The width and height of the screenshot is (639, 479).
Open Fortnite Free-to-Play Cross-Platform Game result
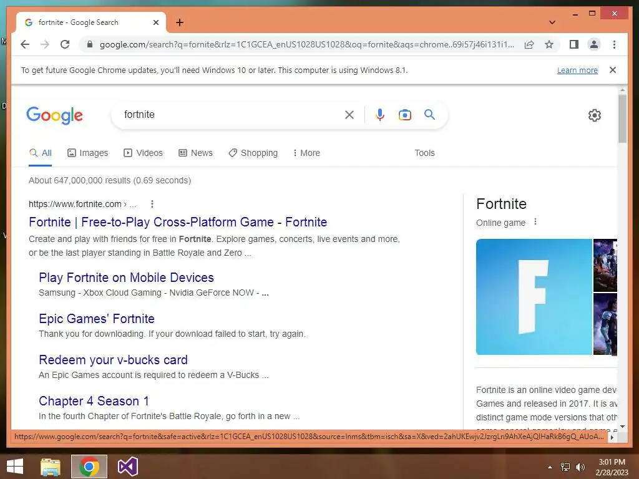coord(178,222)
